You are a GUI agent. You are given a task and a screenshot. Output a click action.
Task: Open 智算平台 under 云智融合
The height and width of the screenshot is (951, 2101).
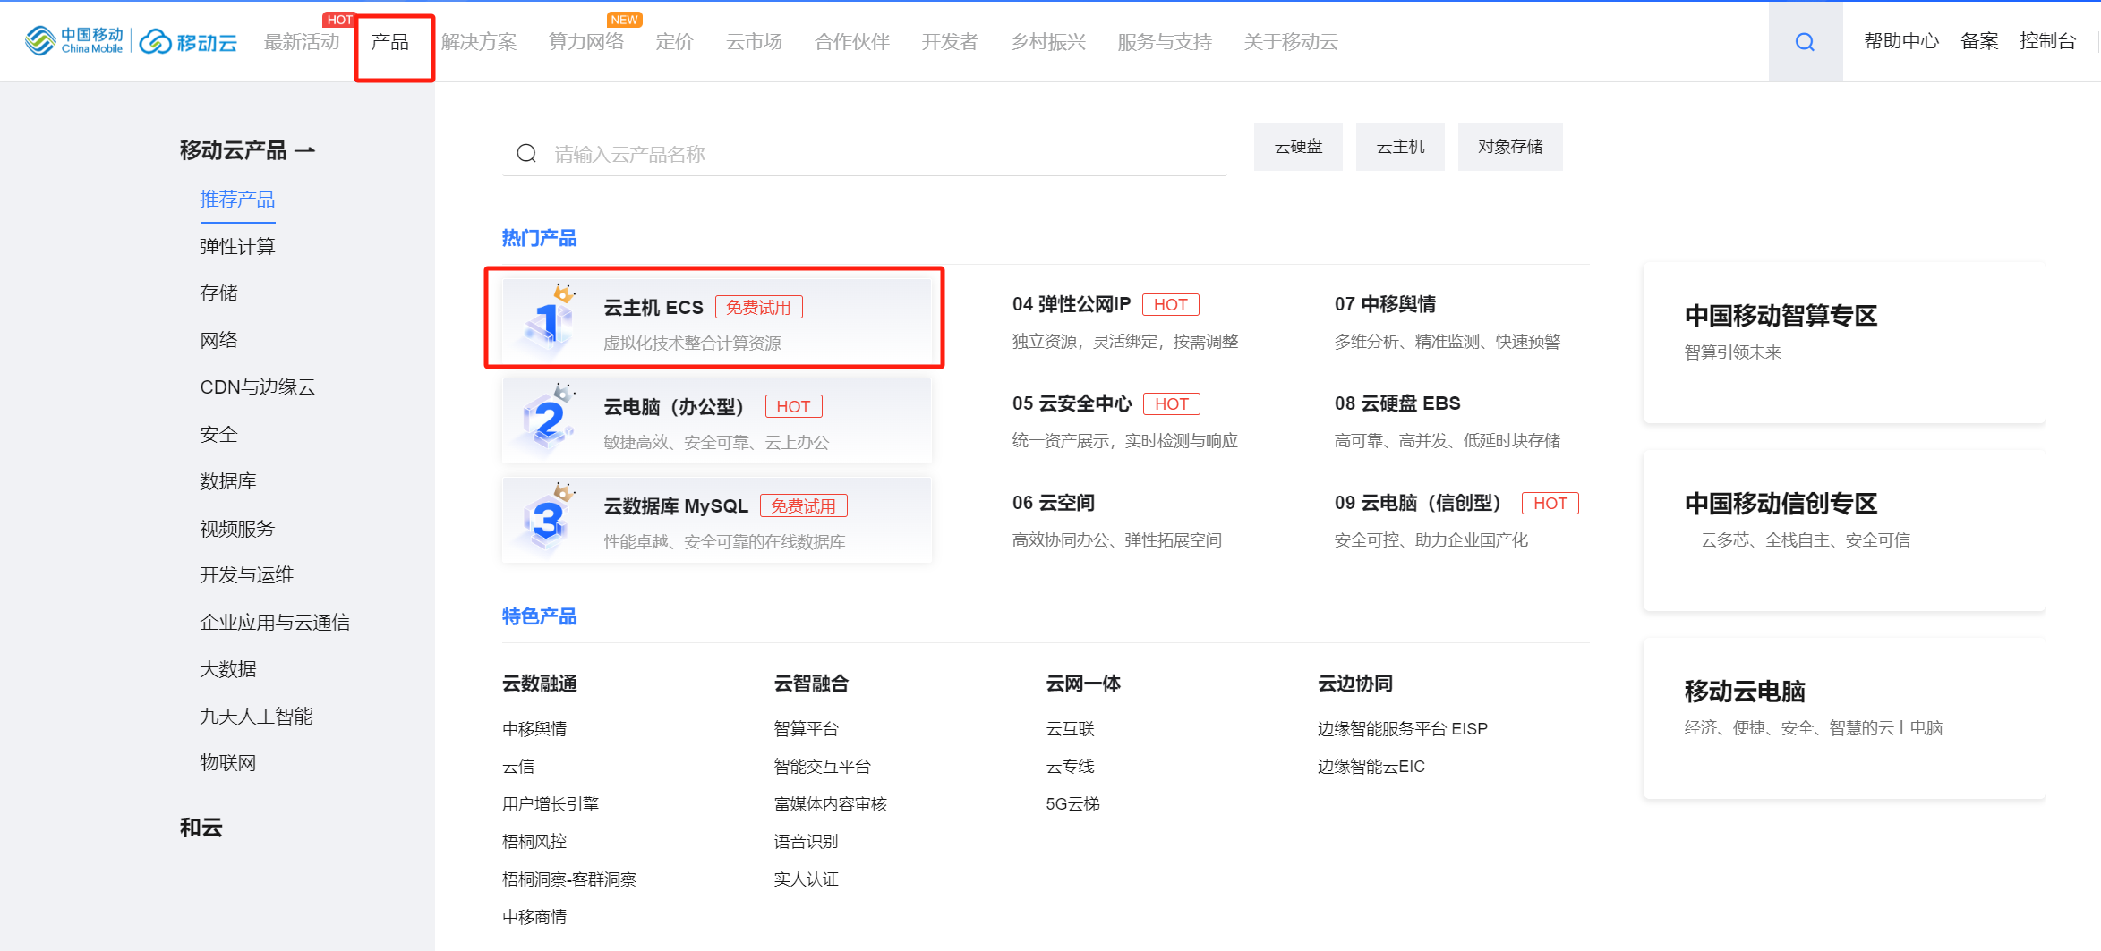[807, 729]
